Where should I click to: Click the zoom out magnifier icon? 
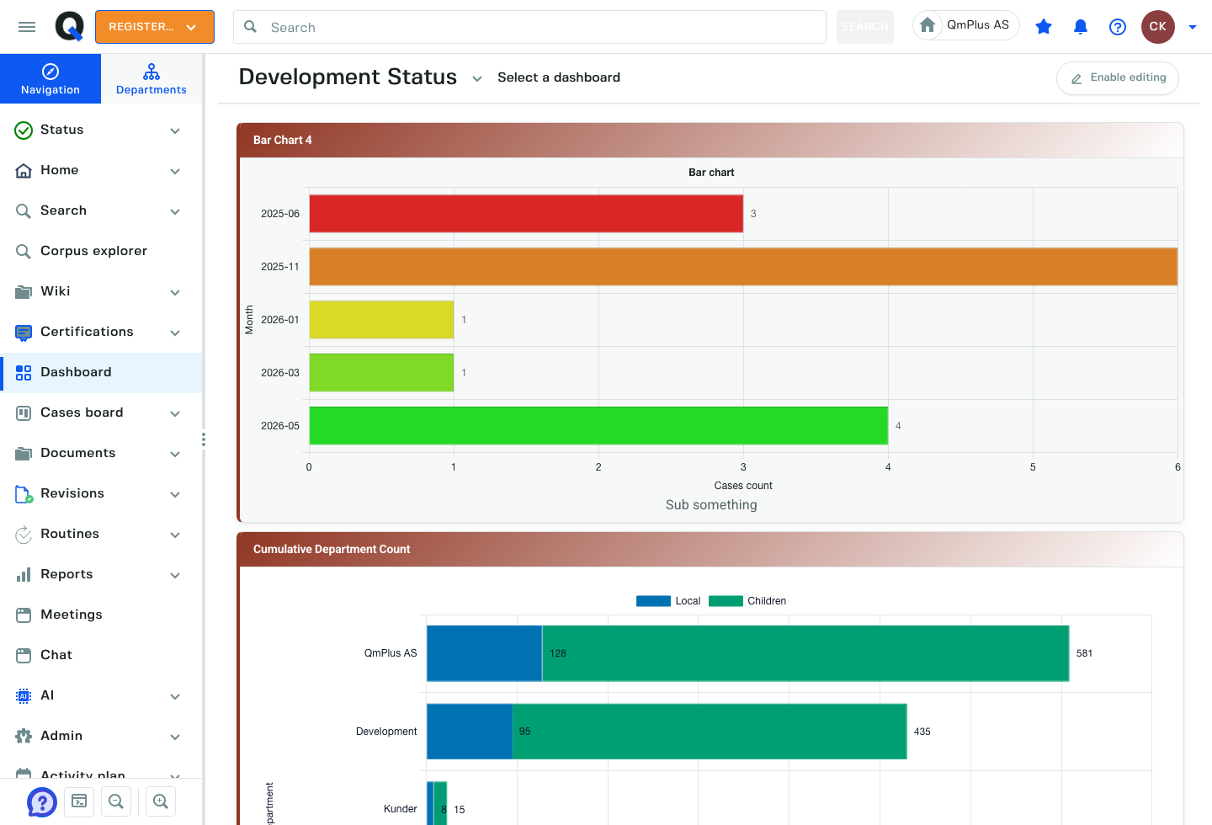116,801
